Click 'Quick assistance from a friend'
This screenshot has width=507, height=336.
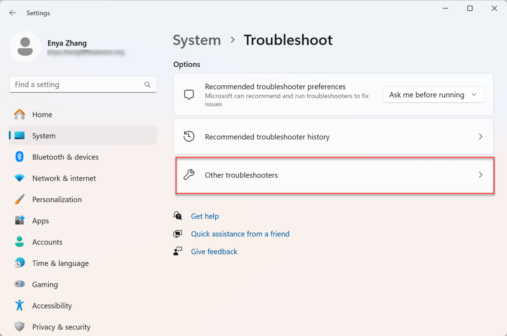point(240,234)
